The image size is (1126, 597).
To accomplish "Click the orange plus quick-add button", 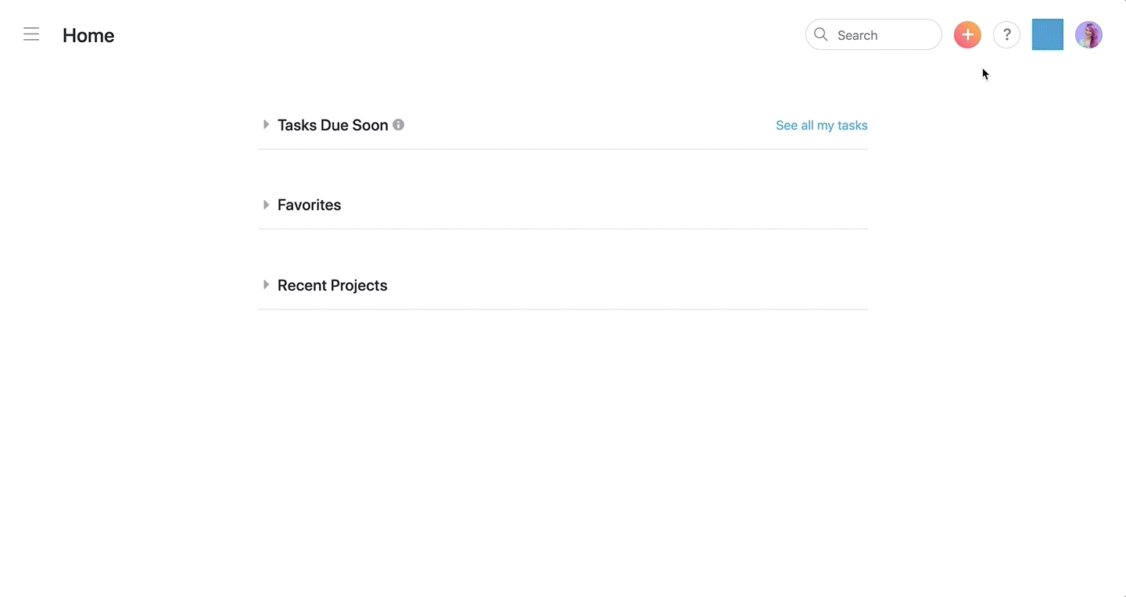I will click(967, 35).
